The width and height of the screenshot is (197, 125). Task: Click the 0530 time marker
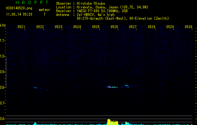[189, 27]
